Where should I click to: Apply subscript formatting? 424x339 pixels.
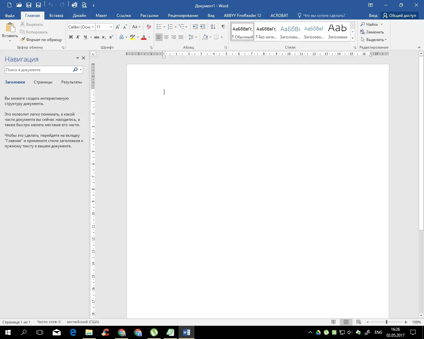(104, 37)
